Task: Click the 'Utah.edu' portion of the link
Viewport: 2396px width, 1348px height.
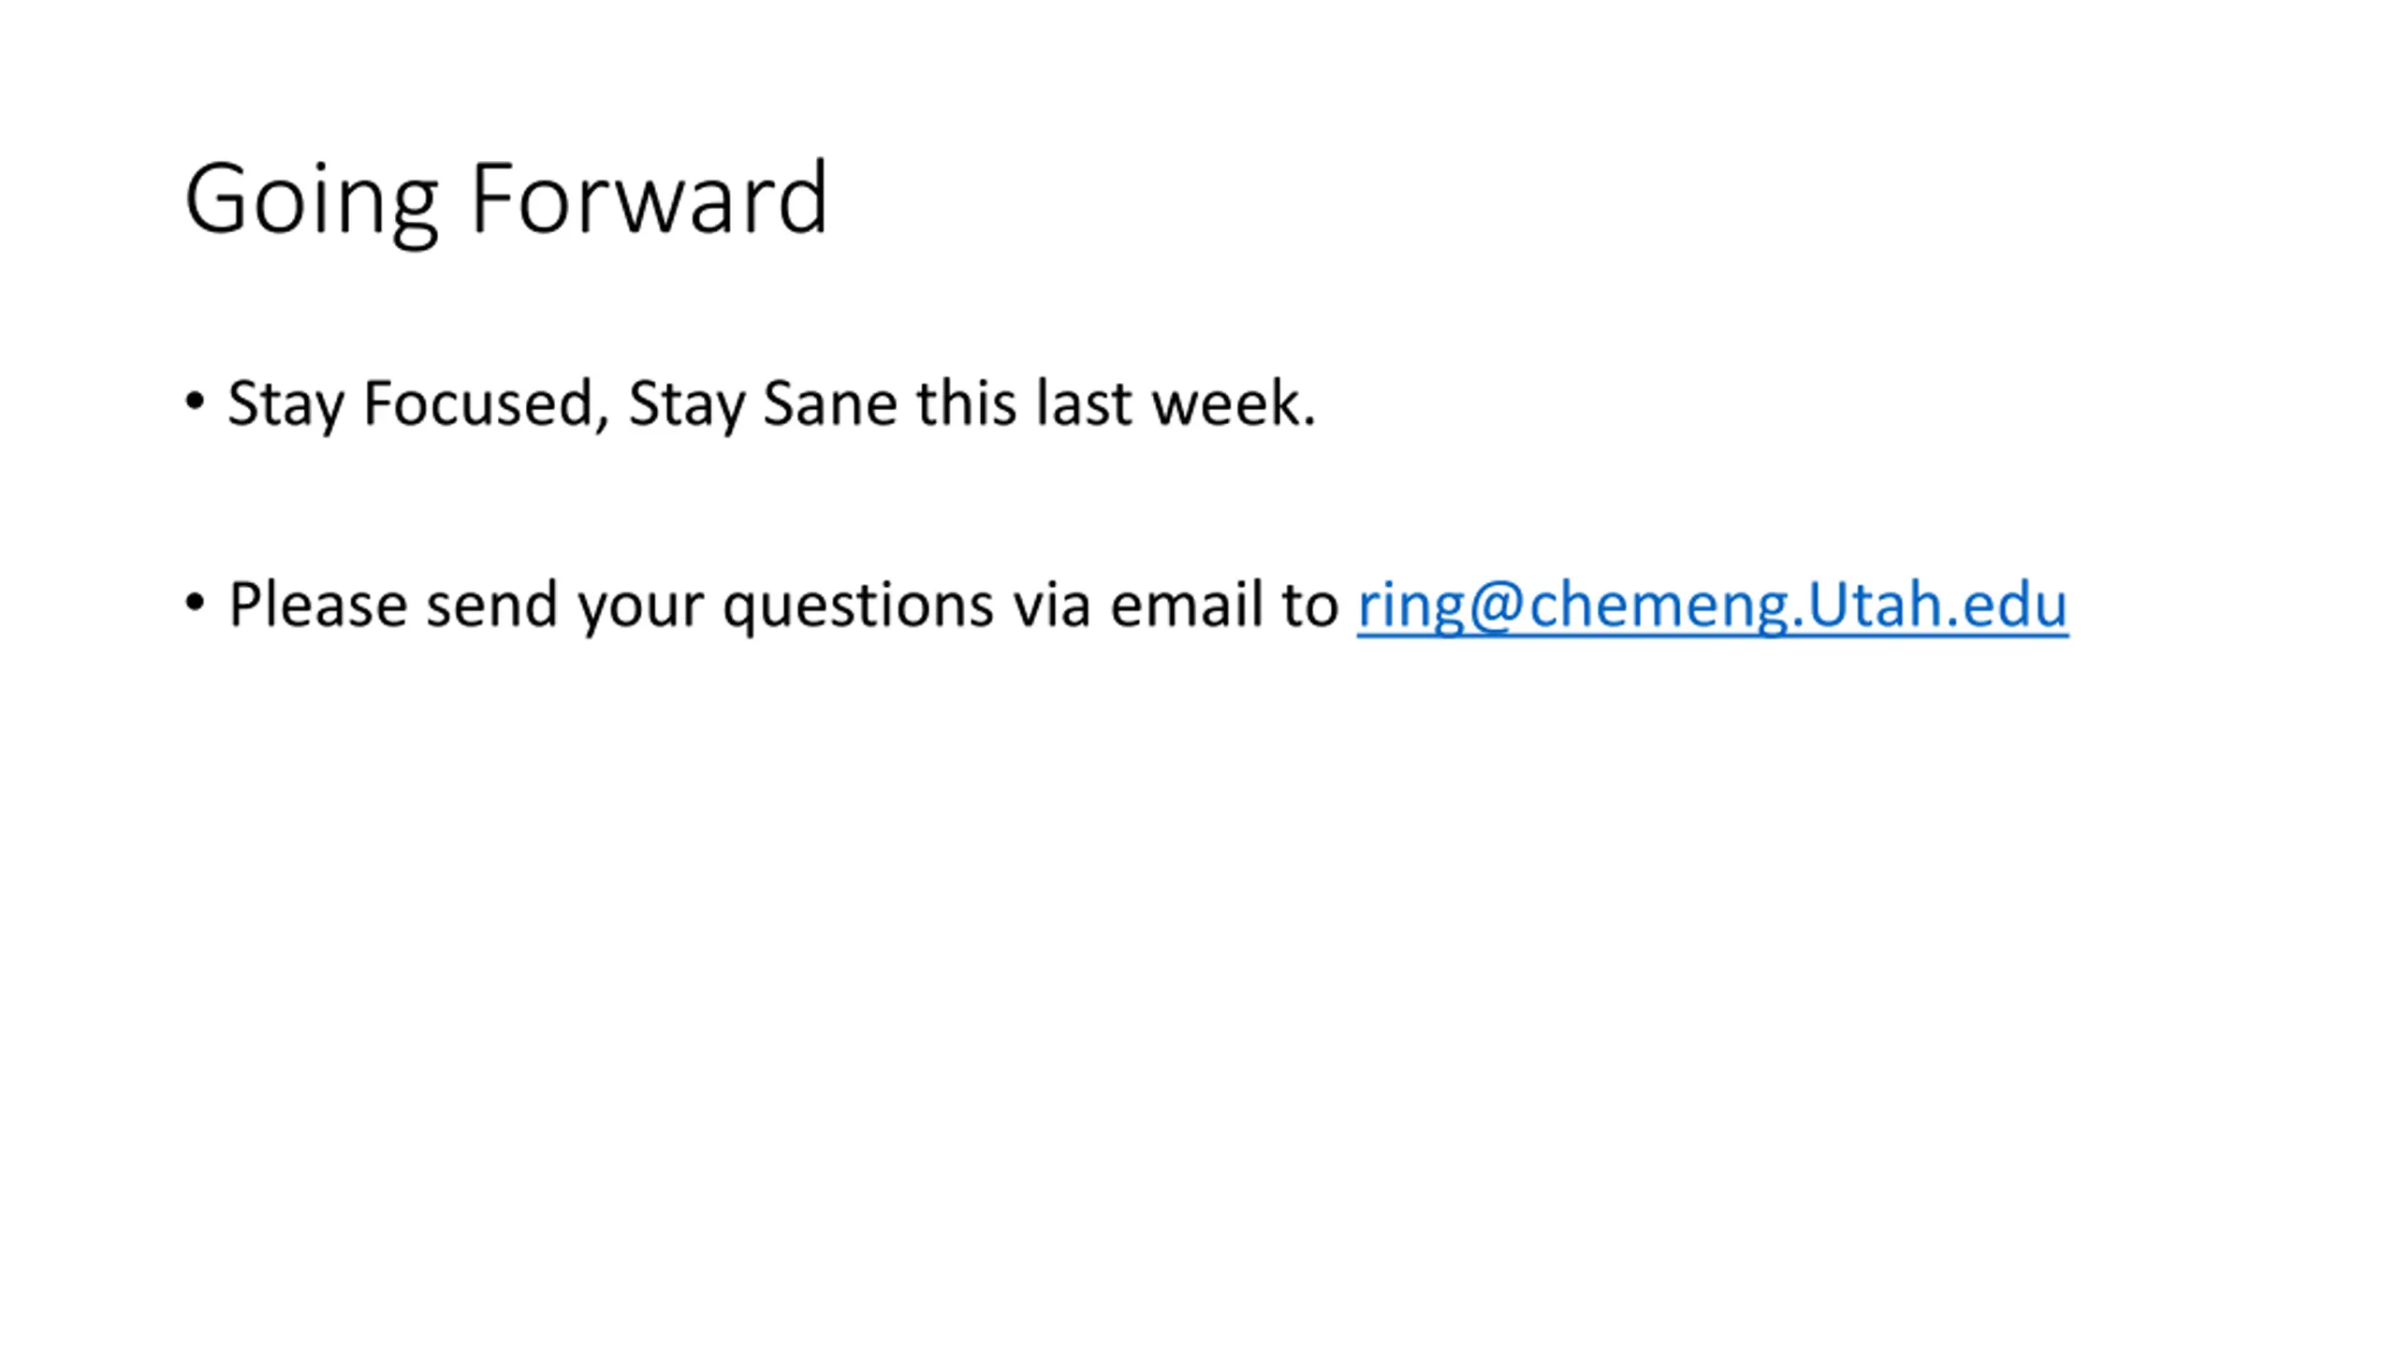Action: click(1937, 605)
